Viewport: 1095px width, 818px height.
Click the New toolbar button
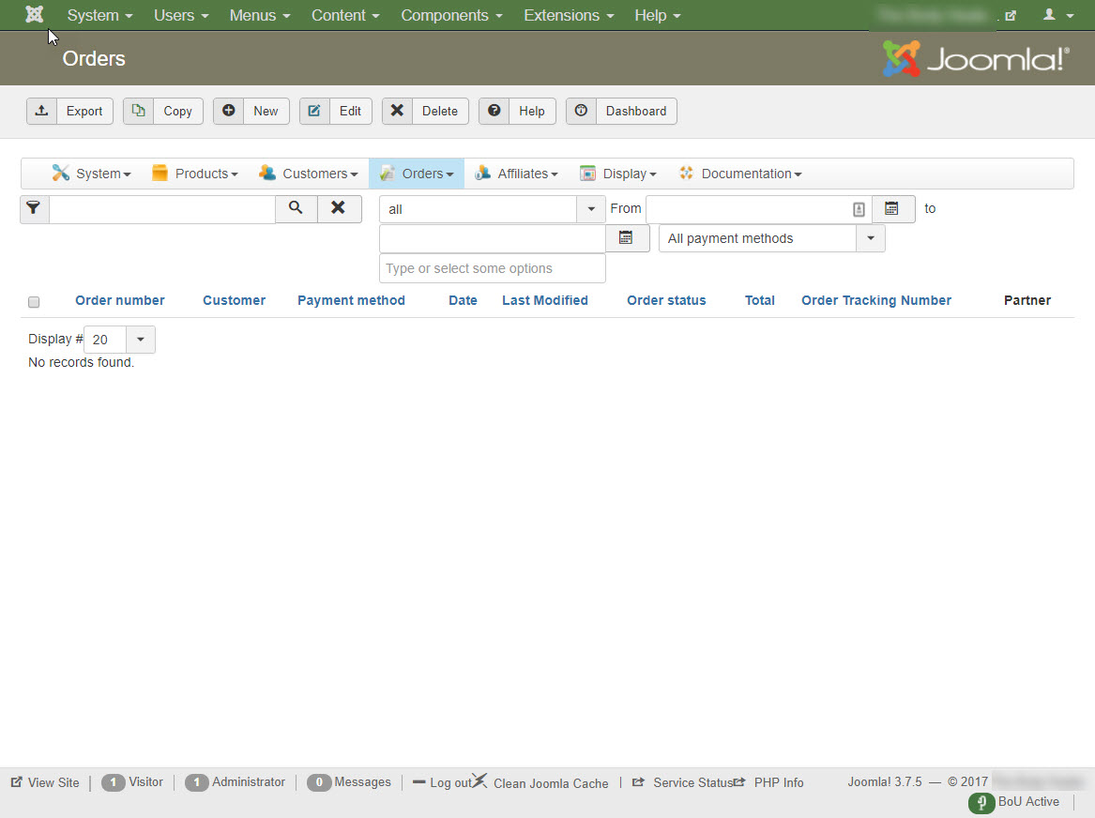pyautogui.click(x=251, y=111)
